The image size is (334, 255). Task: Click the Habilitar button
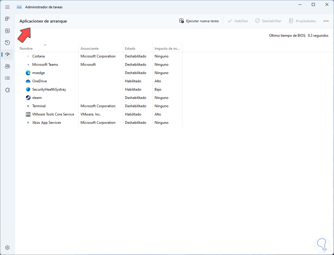[238, 21]
